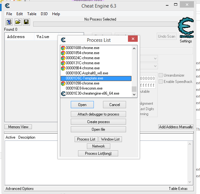This screenshot has width=200, height=194.
Task: Select 0000131C-chrome.exe process
Action: coord(96,63)
